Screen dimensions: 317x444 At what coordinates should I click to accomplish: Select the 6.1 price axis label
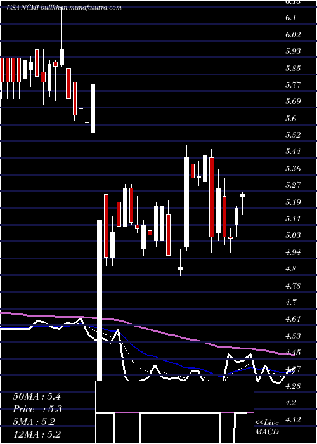[290, 18]
